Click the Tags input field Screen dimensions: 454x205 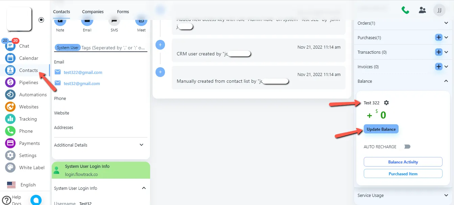tap(114, 48)
